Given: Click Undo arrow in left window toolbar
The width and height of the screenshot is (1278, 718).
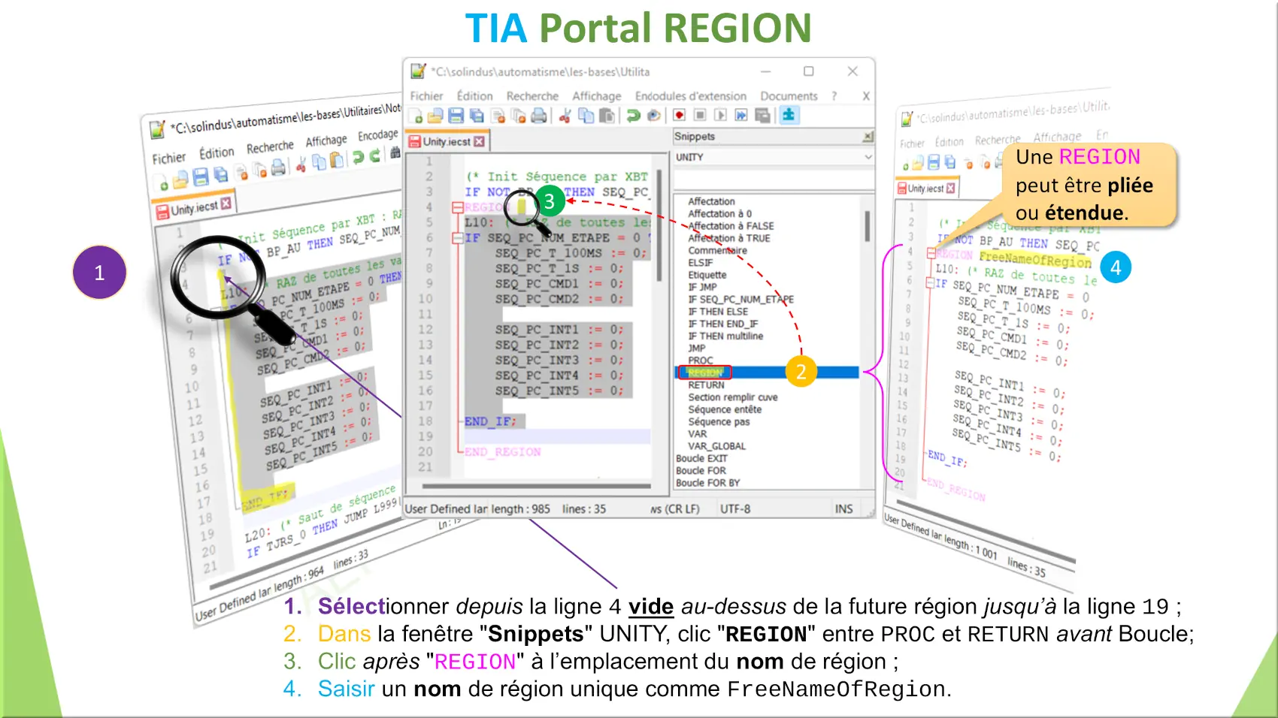Looking at the screenshot, I should click(x=358, y=157).
